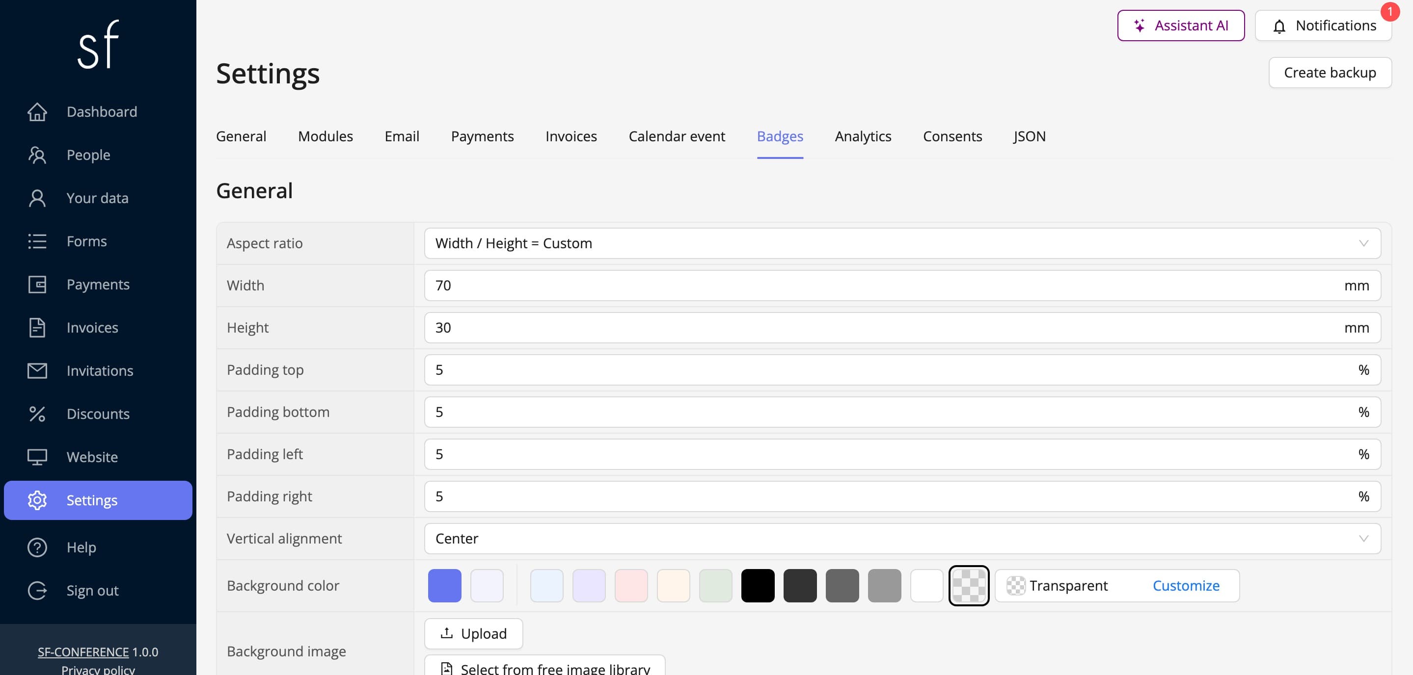
Task: Select the Badges tab
Action: point(780,136)
